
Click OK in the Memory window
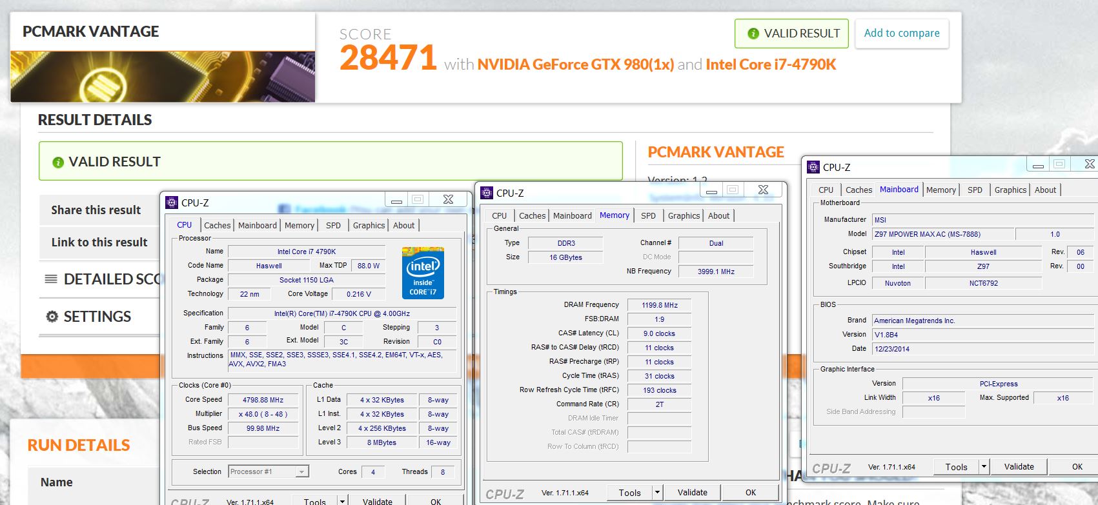pos(750,493)
